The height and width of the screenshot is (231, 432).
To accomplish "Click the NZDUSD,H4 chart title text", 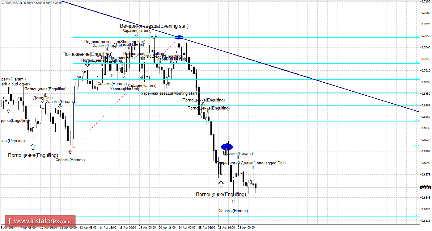I will point(14,3).
